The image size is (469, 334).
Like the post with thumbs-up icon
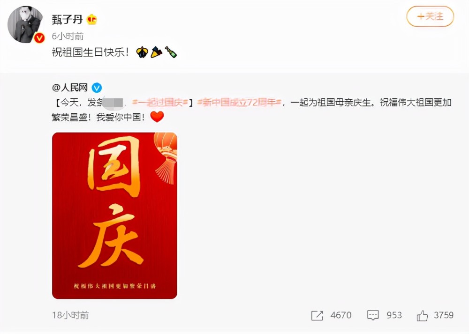pyautogui.click(x=422, y=315)
